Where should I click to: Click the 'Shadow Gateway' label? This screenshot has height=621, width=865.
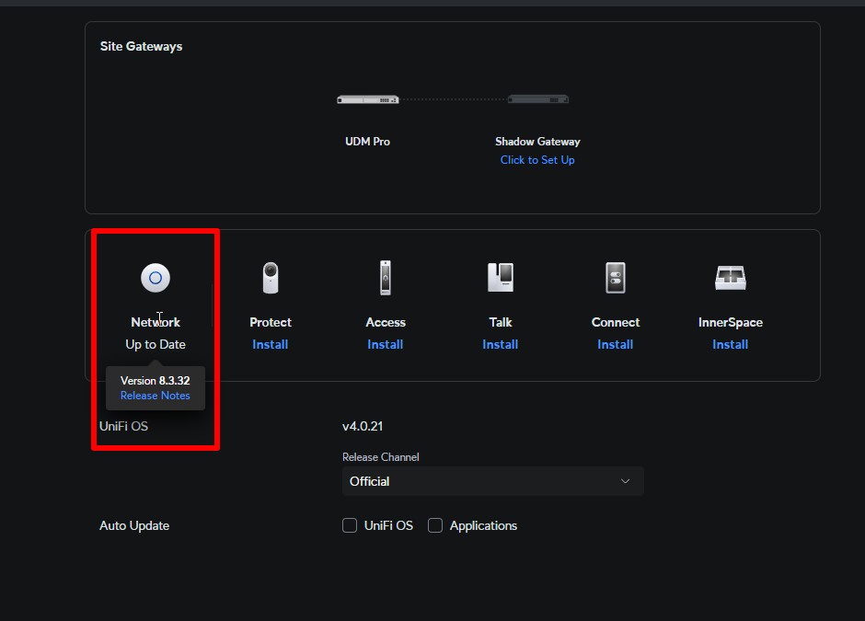click(x=538, y=142)
